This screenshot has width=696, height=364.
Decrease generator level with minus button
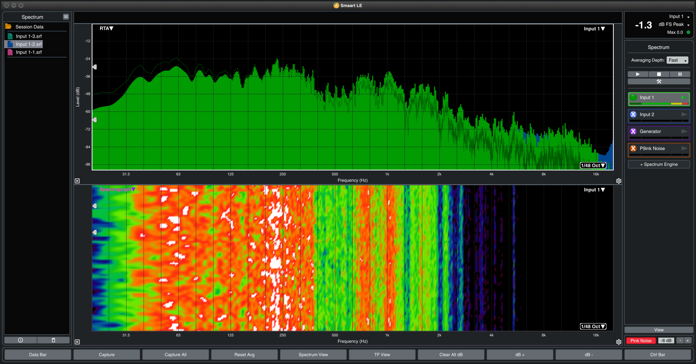coord(680,340)
